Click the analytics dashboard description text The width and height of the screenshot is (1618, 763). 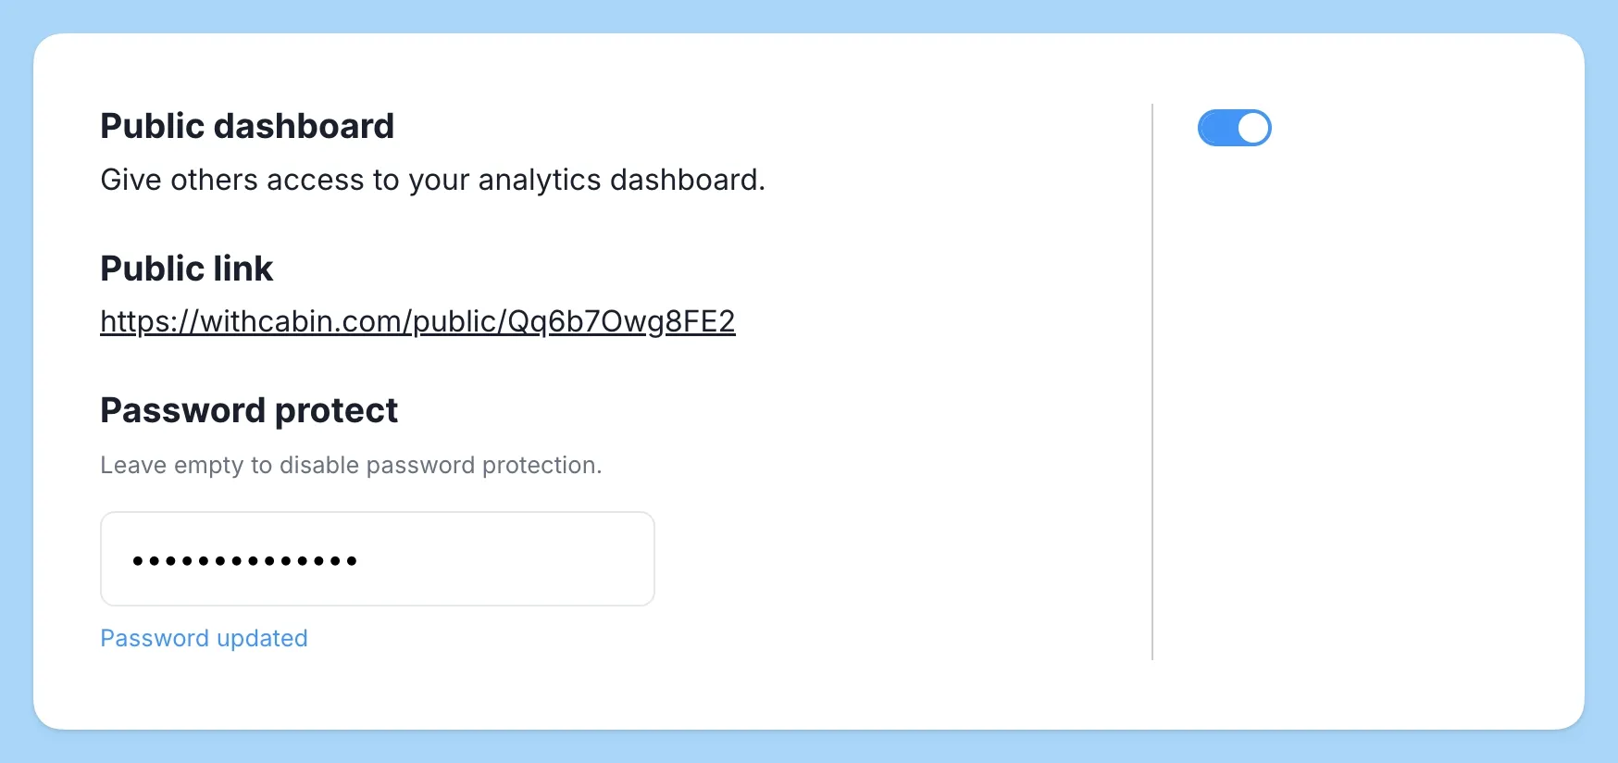tap(432, 180)
